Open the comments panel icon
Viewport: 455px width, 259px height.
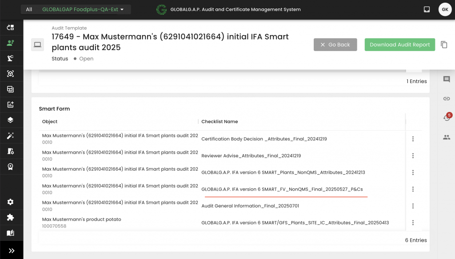point(447,79)
